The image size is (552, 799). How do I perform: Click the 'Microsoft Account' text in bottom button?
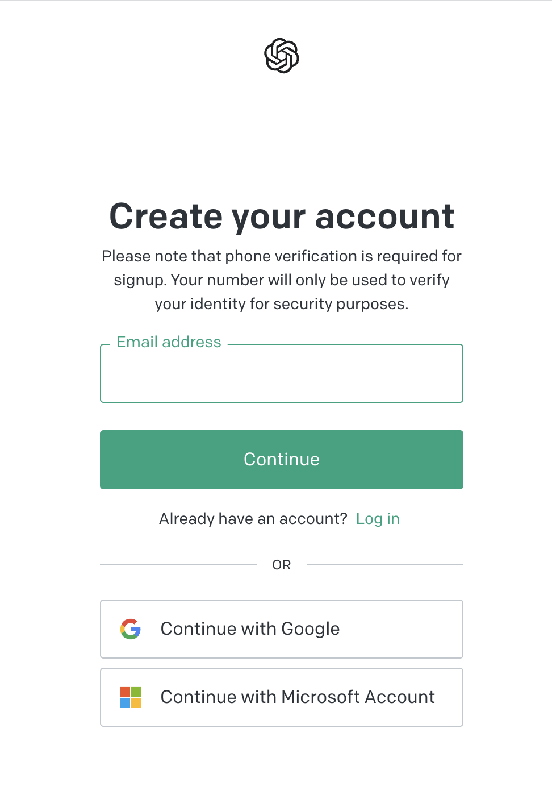click(x=358, y=697)
